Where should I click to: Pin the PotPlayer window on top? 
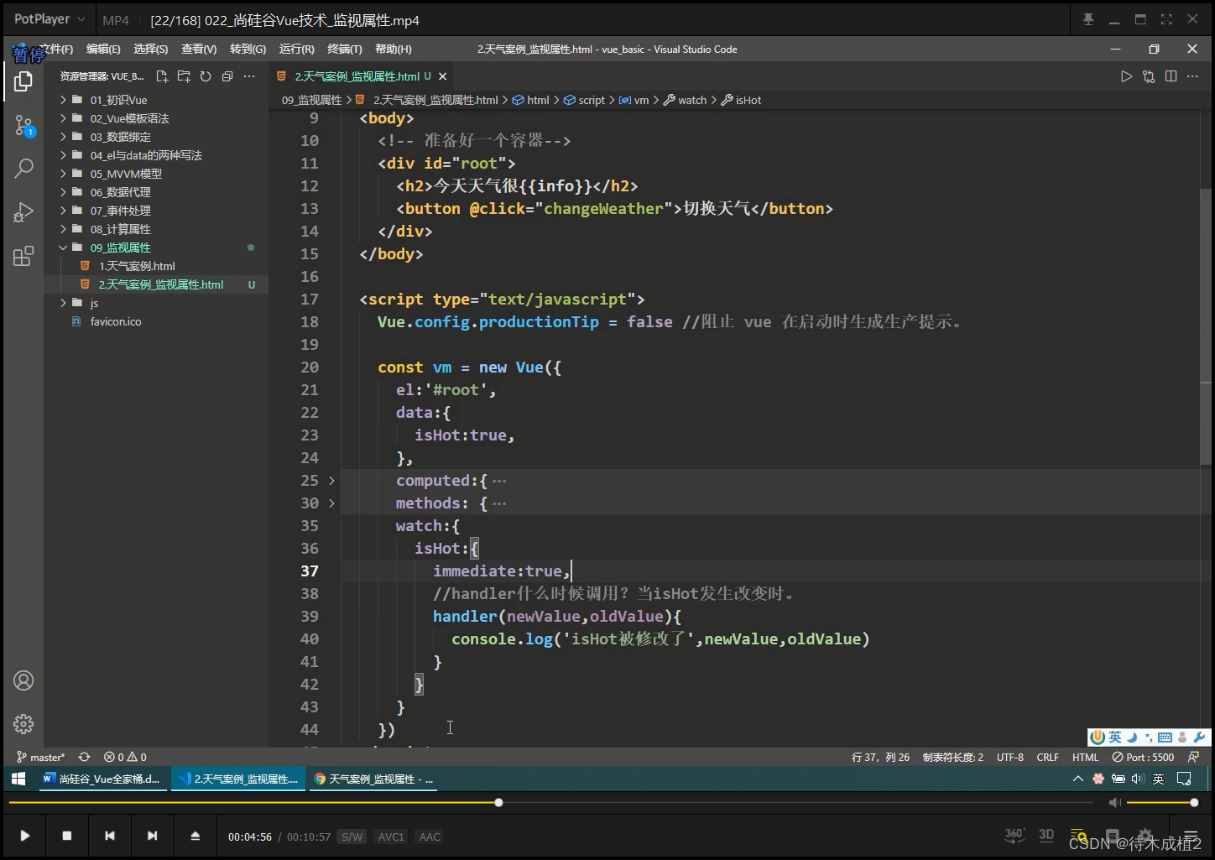[x=1088, y=19]
